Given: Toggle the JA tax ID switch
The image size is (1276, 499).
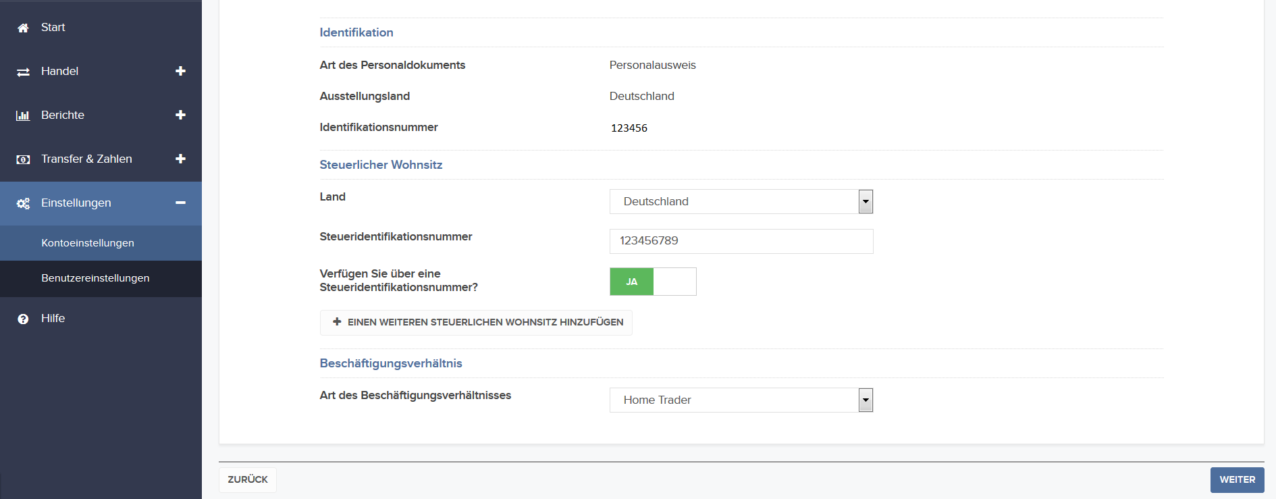Looking at the screenshot, I should (653, 282).
